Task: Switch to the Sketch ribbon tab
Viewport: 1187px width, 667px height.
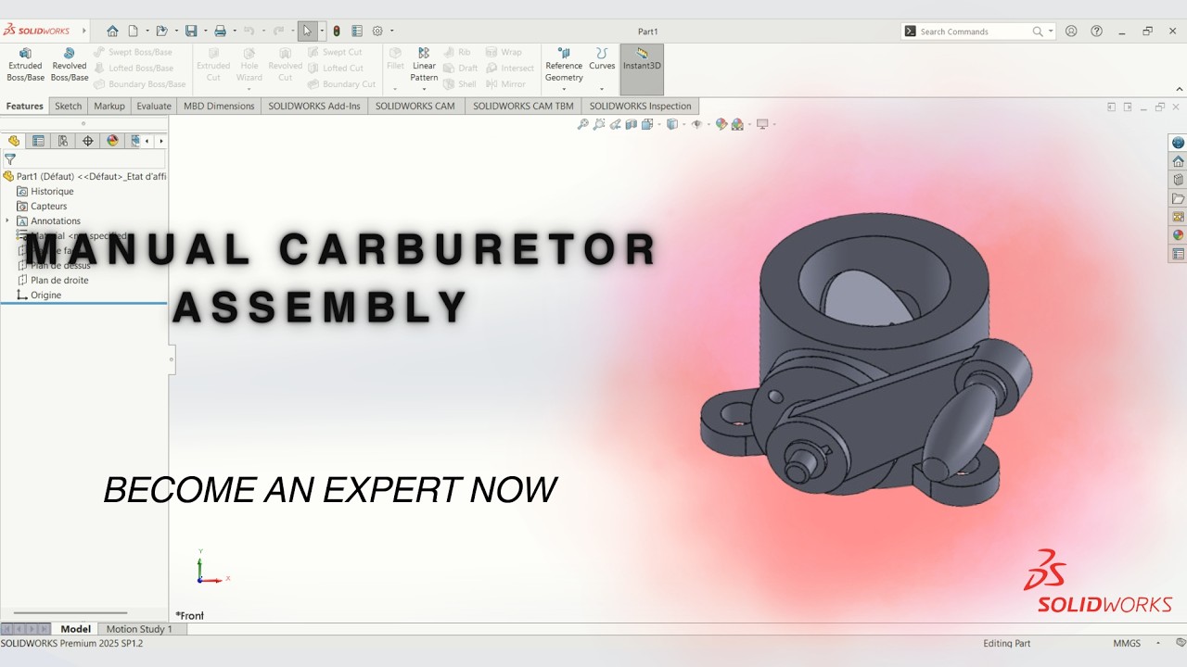Action: [x=68, y=106]
